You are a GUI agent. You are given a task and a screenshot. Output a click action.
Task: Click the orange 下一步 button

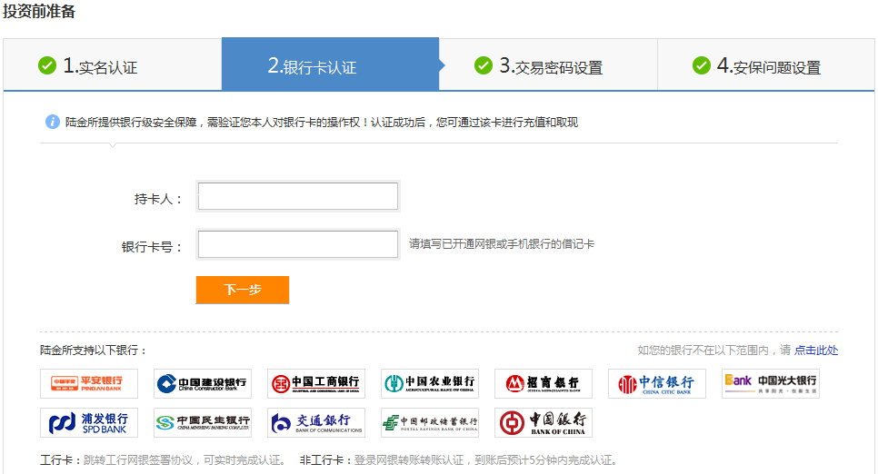coord(243,290)
